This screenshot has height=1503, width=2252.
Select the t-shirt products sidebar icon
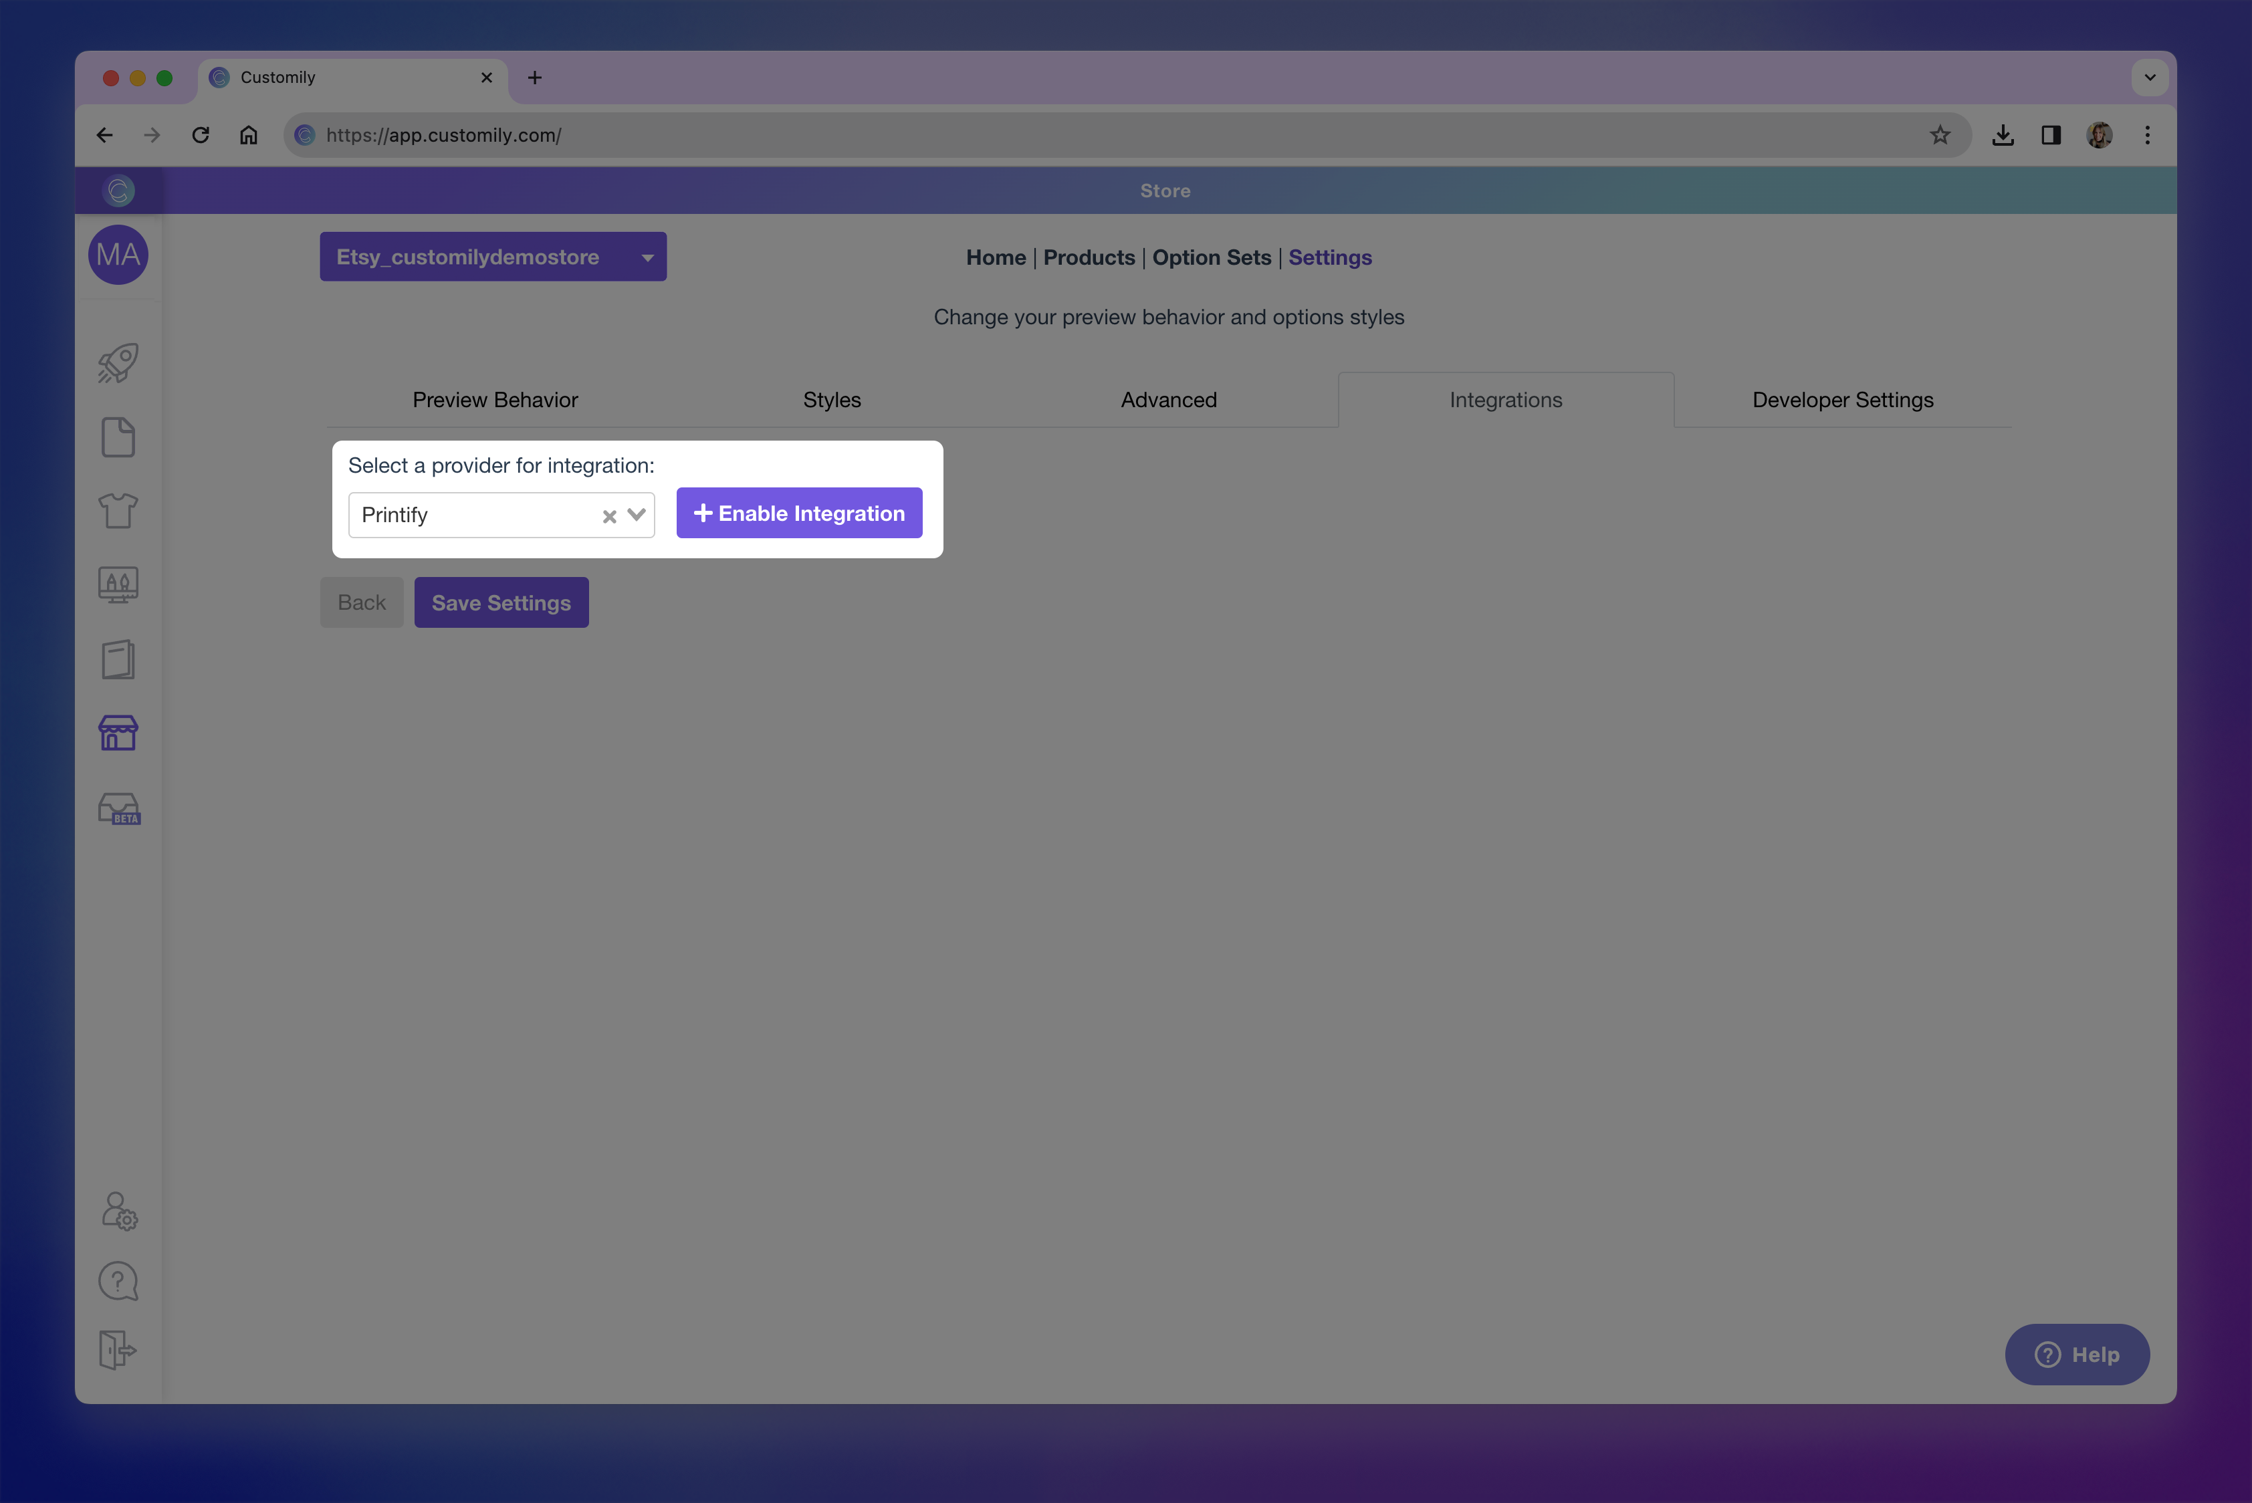click(118, 511)
